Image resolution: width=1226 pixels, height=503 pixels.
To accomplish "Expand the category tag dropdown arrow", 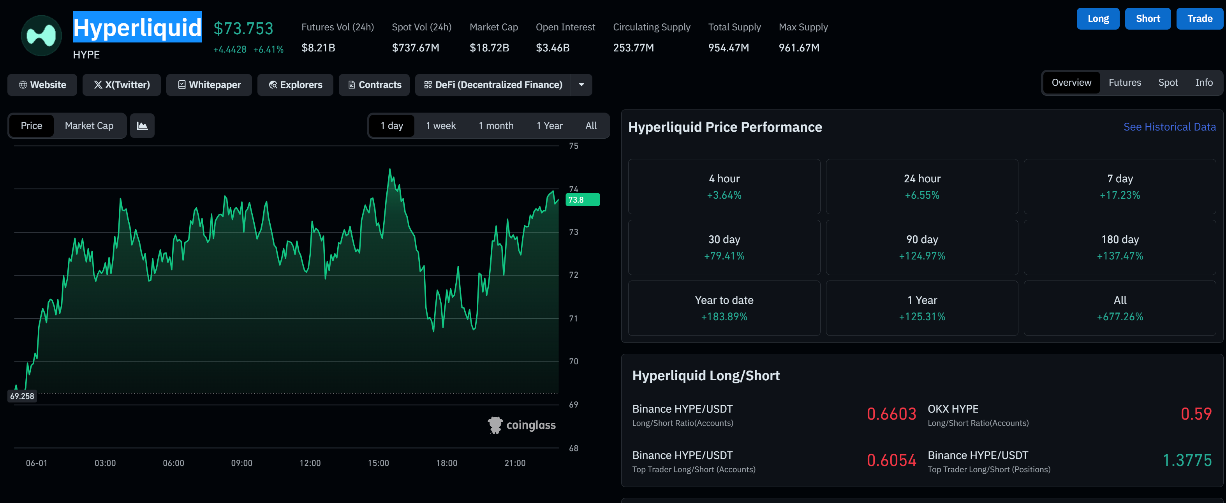I will tap(581, 85).
